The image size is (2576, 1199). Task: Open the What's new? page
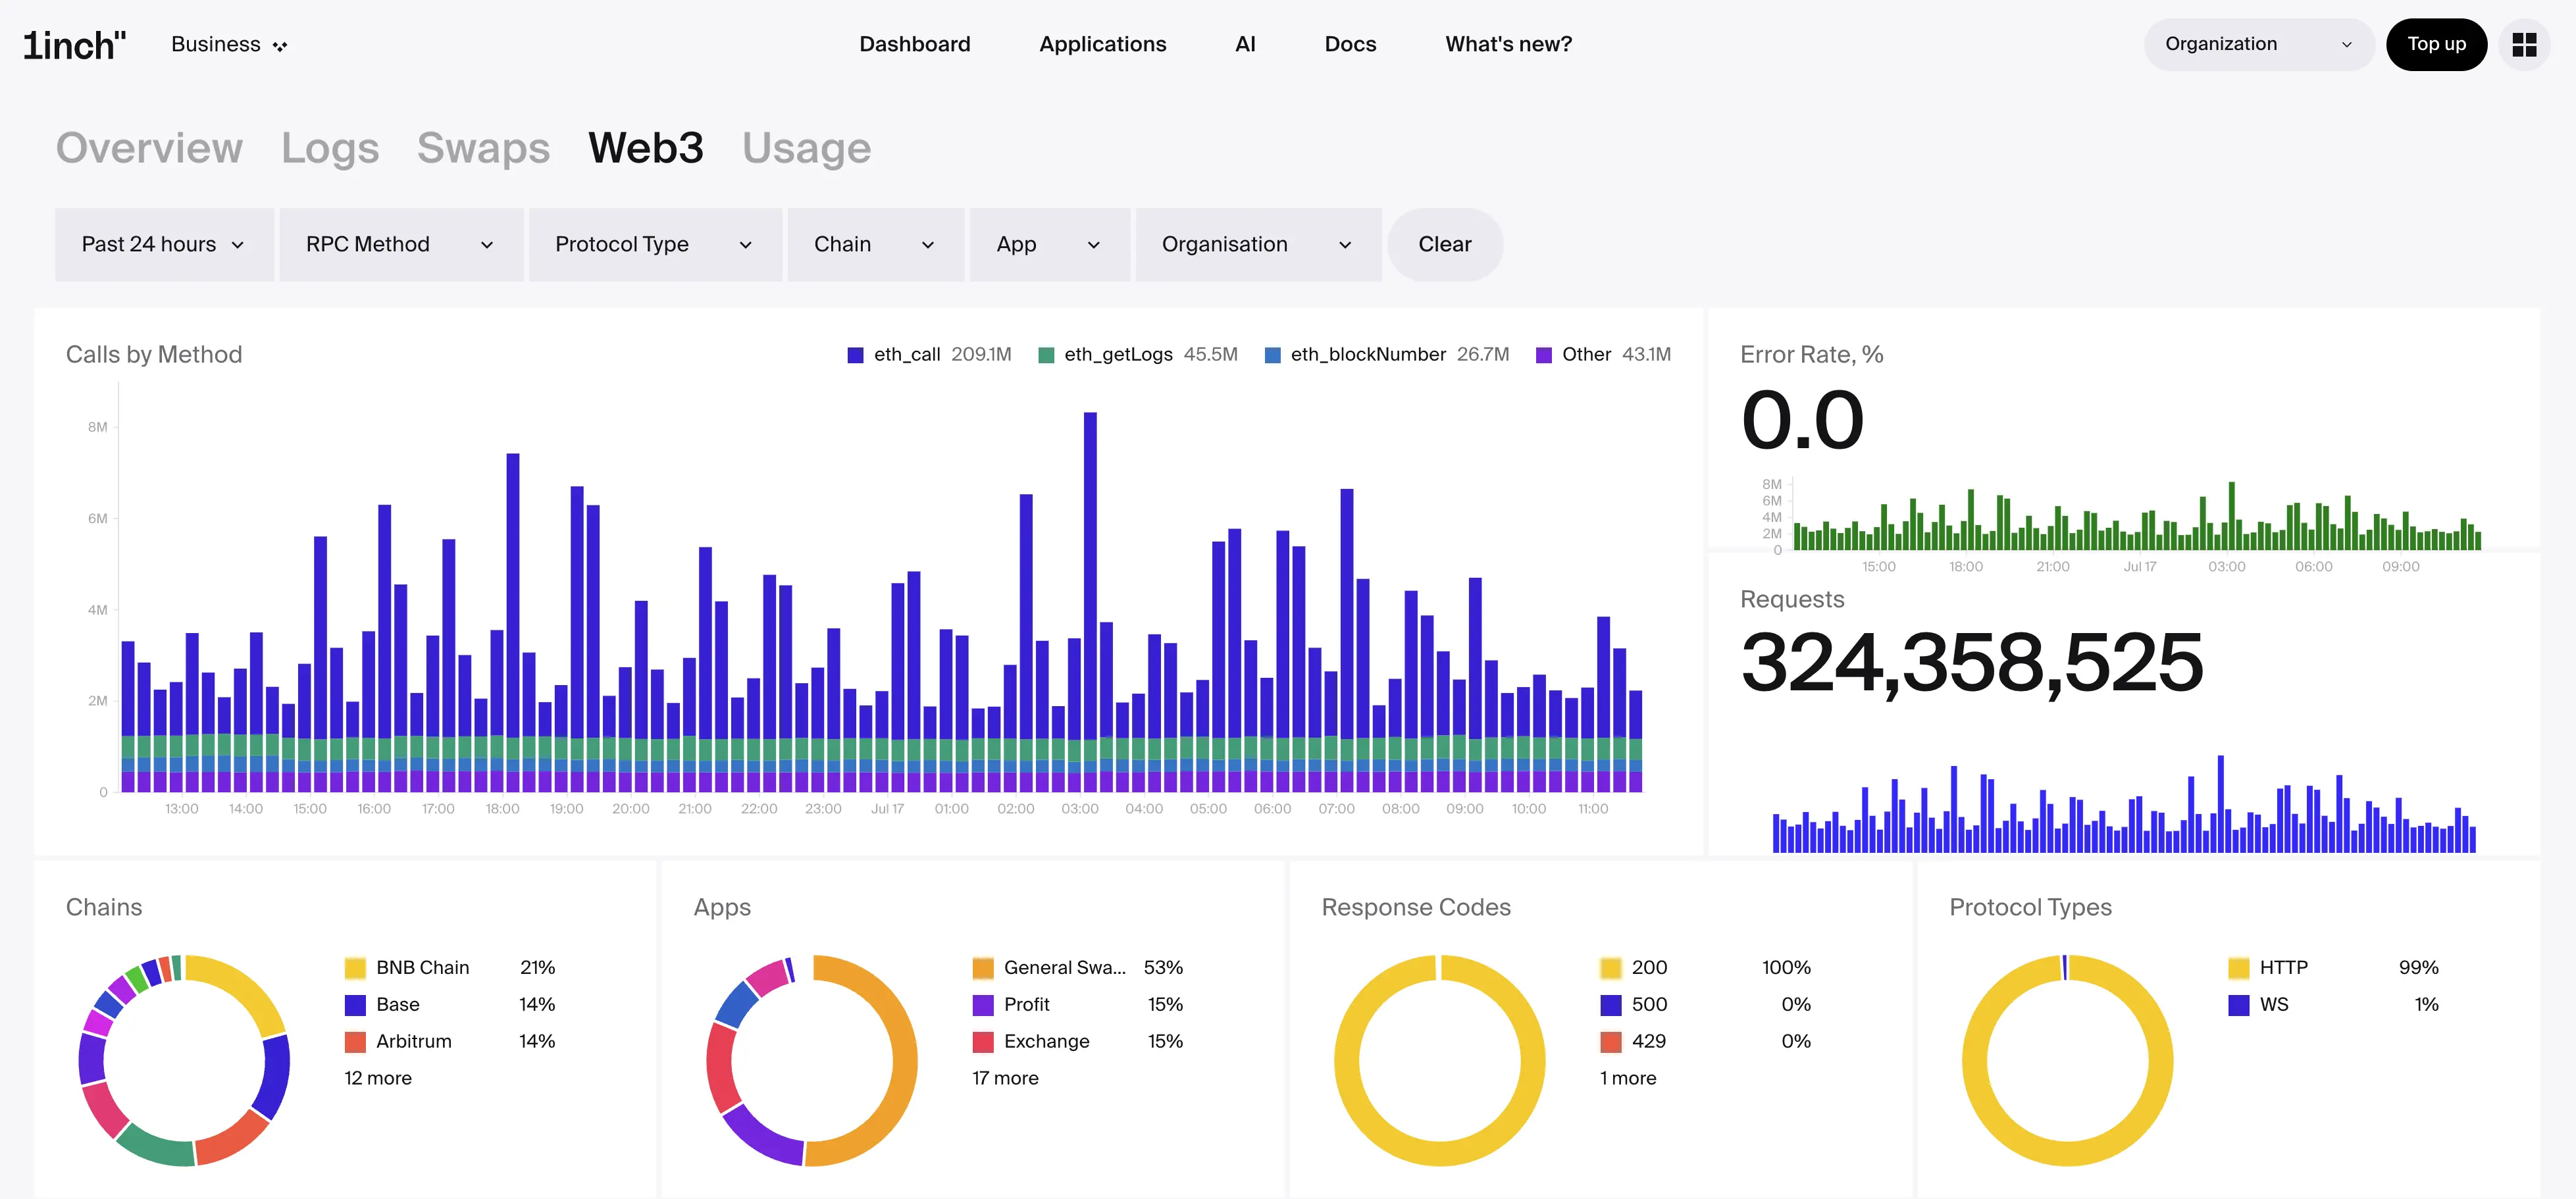(x=1508, y=44)
